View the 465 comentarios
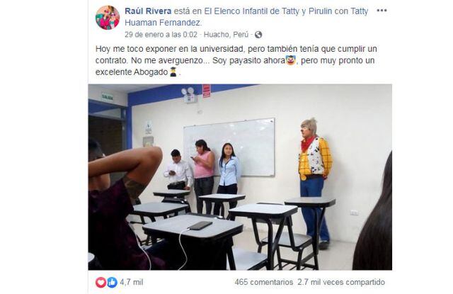This screenshot has width=453, height=294. 264,282
